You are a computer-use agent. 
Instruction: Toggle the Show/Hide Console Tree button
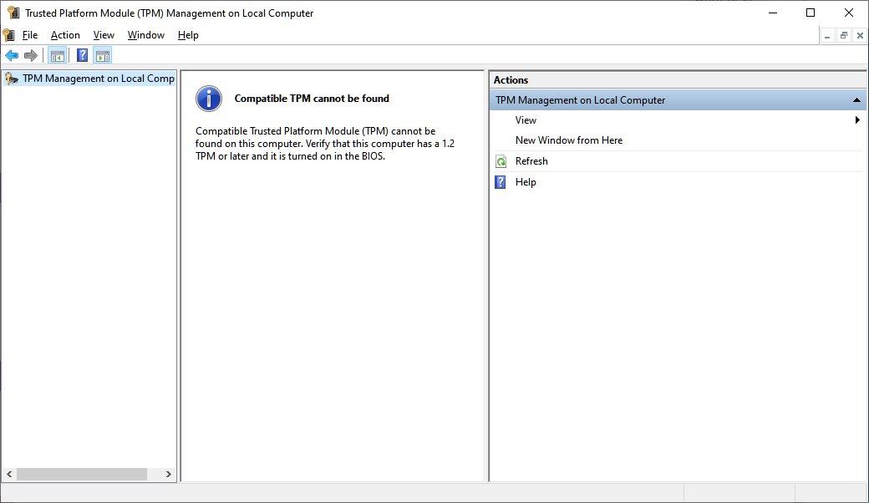[x=58, y=56]
